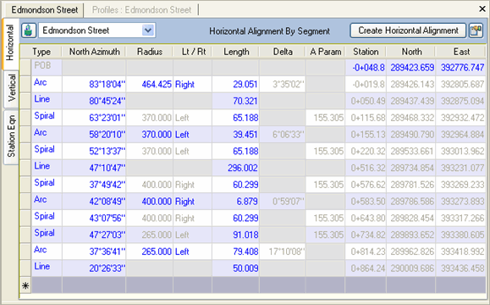Select the Horizontal side tab

pyautogui.click(x=10, y=43)
